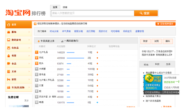Screen dimensions: 181x110
Task: Open the 帅气男装 hot list link
Action: pyautogui.click(x=66, y=31)
